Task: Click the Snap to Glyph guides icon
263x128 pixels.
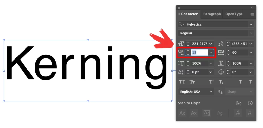Action: tap(239, 103)
